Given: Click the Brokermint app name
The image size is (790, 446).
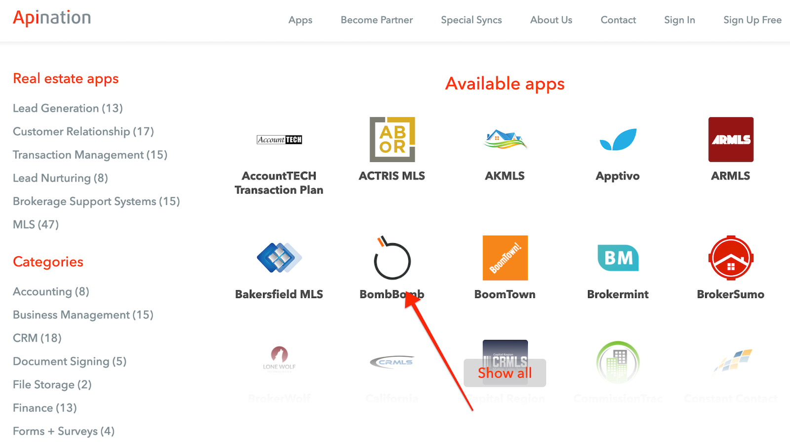Looking at the screenshot, I should point(618,295).
